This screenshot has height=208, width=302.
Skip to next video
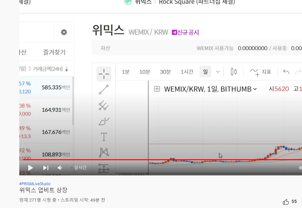click(45, 168)
